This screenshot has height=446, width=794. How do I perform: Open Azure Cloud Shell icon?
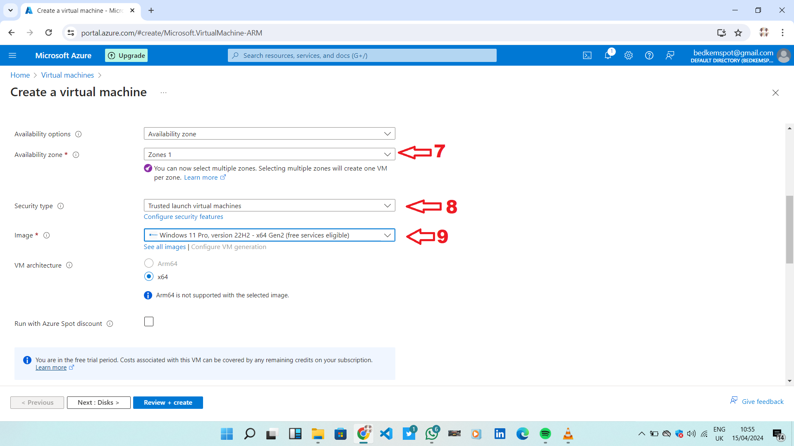coord(587,55)
